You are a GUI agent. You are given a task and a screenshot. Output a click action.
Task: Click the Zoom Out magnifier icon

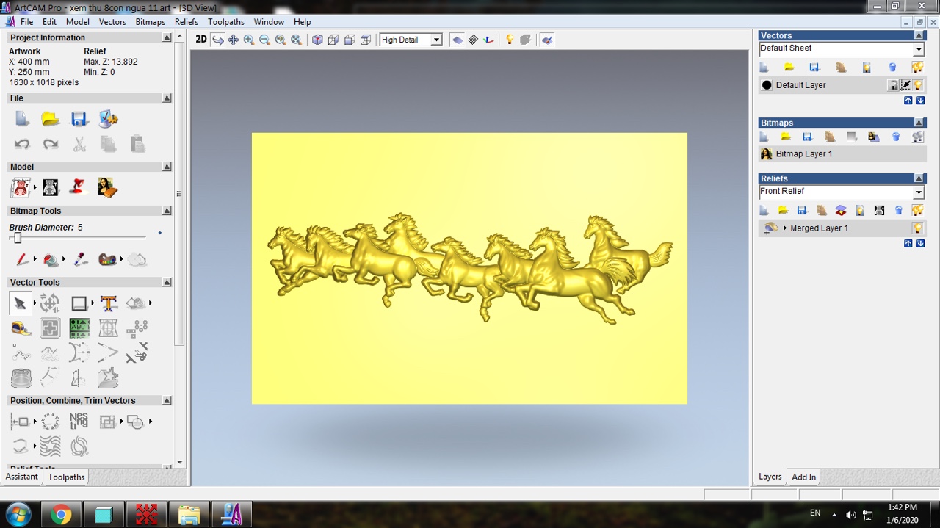pyautogui.click(x=264, y=40)
